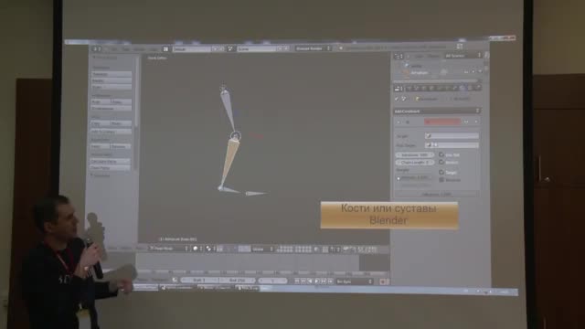
Task: Collapse the IK constraint panel arrow
Action: pos(399,122)
